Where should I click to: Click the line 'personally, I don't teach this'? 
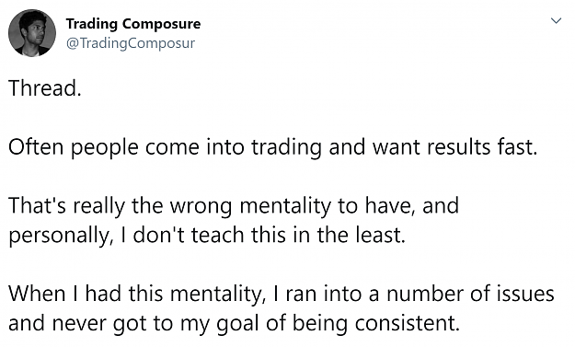207,235
